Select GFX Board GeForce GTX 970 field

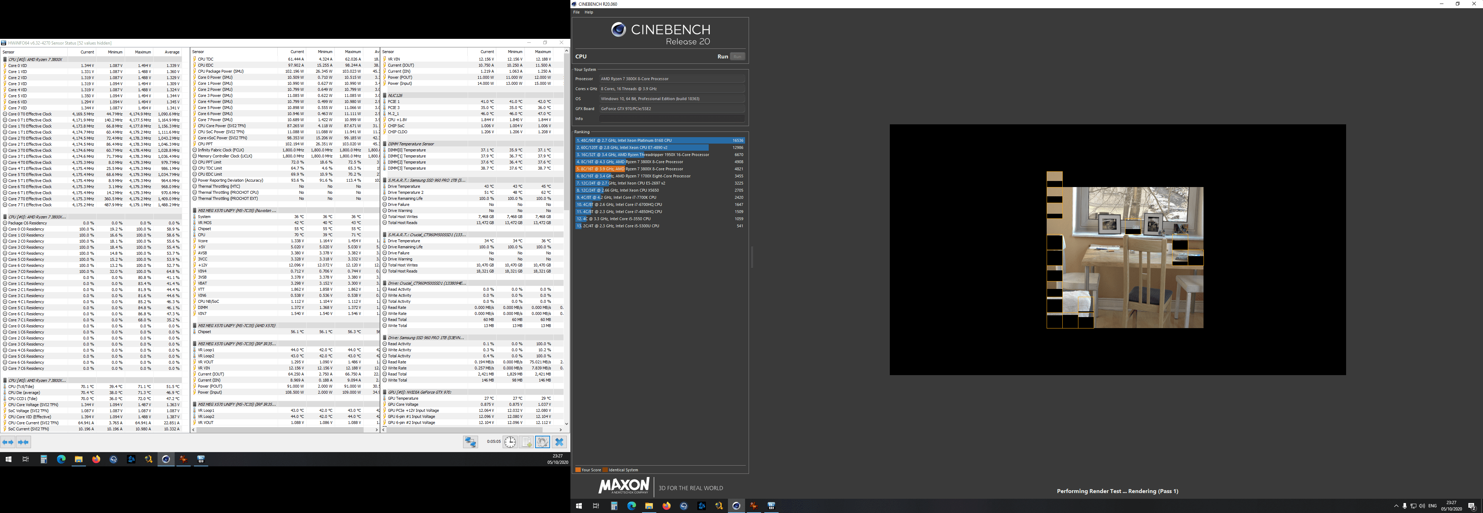[x=672, y=109]
